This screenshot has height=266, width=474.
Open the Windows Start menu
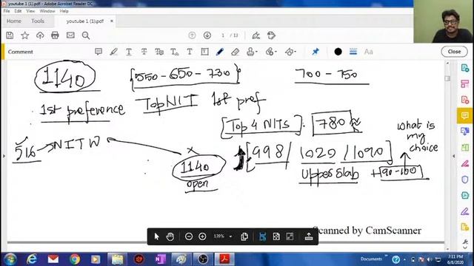[x=10, y=259]
